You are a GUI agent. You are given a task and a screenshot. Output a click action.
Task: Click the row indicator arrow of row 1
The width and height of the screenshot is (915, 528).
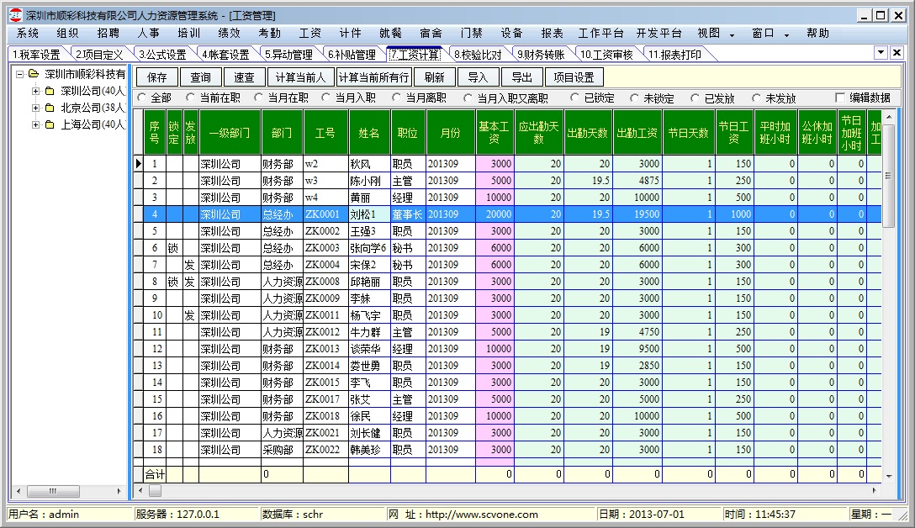point(138,164)
